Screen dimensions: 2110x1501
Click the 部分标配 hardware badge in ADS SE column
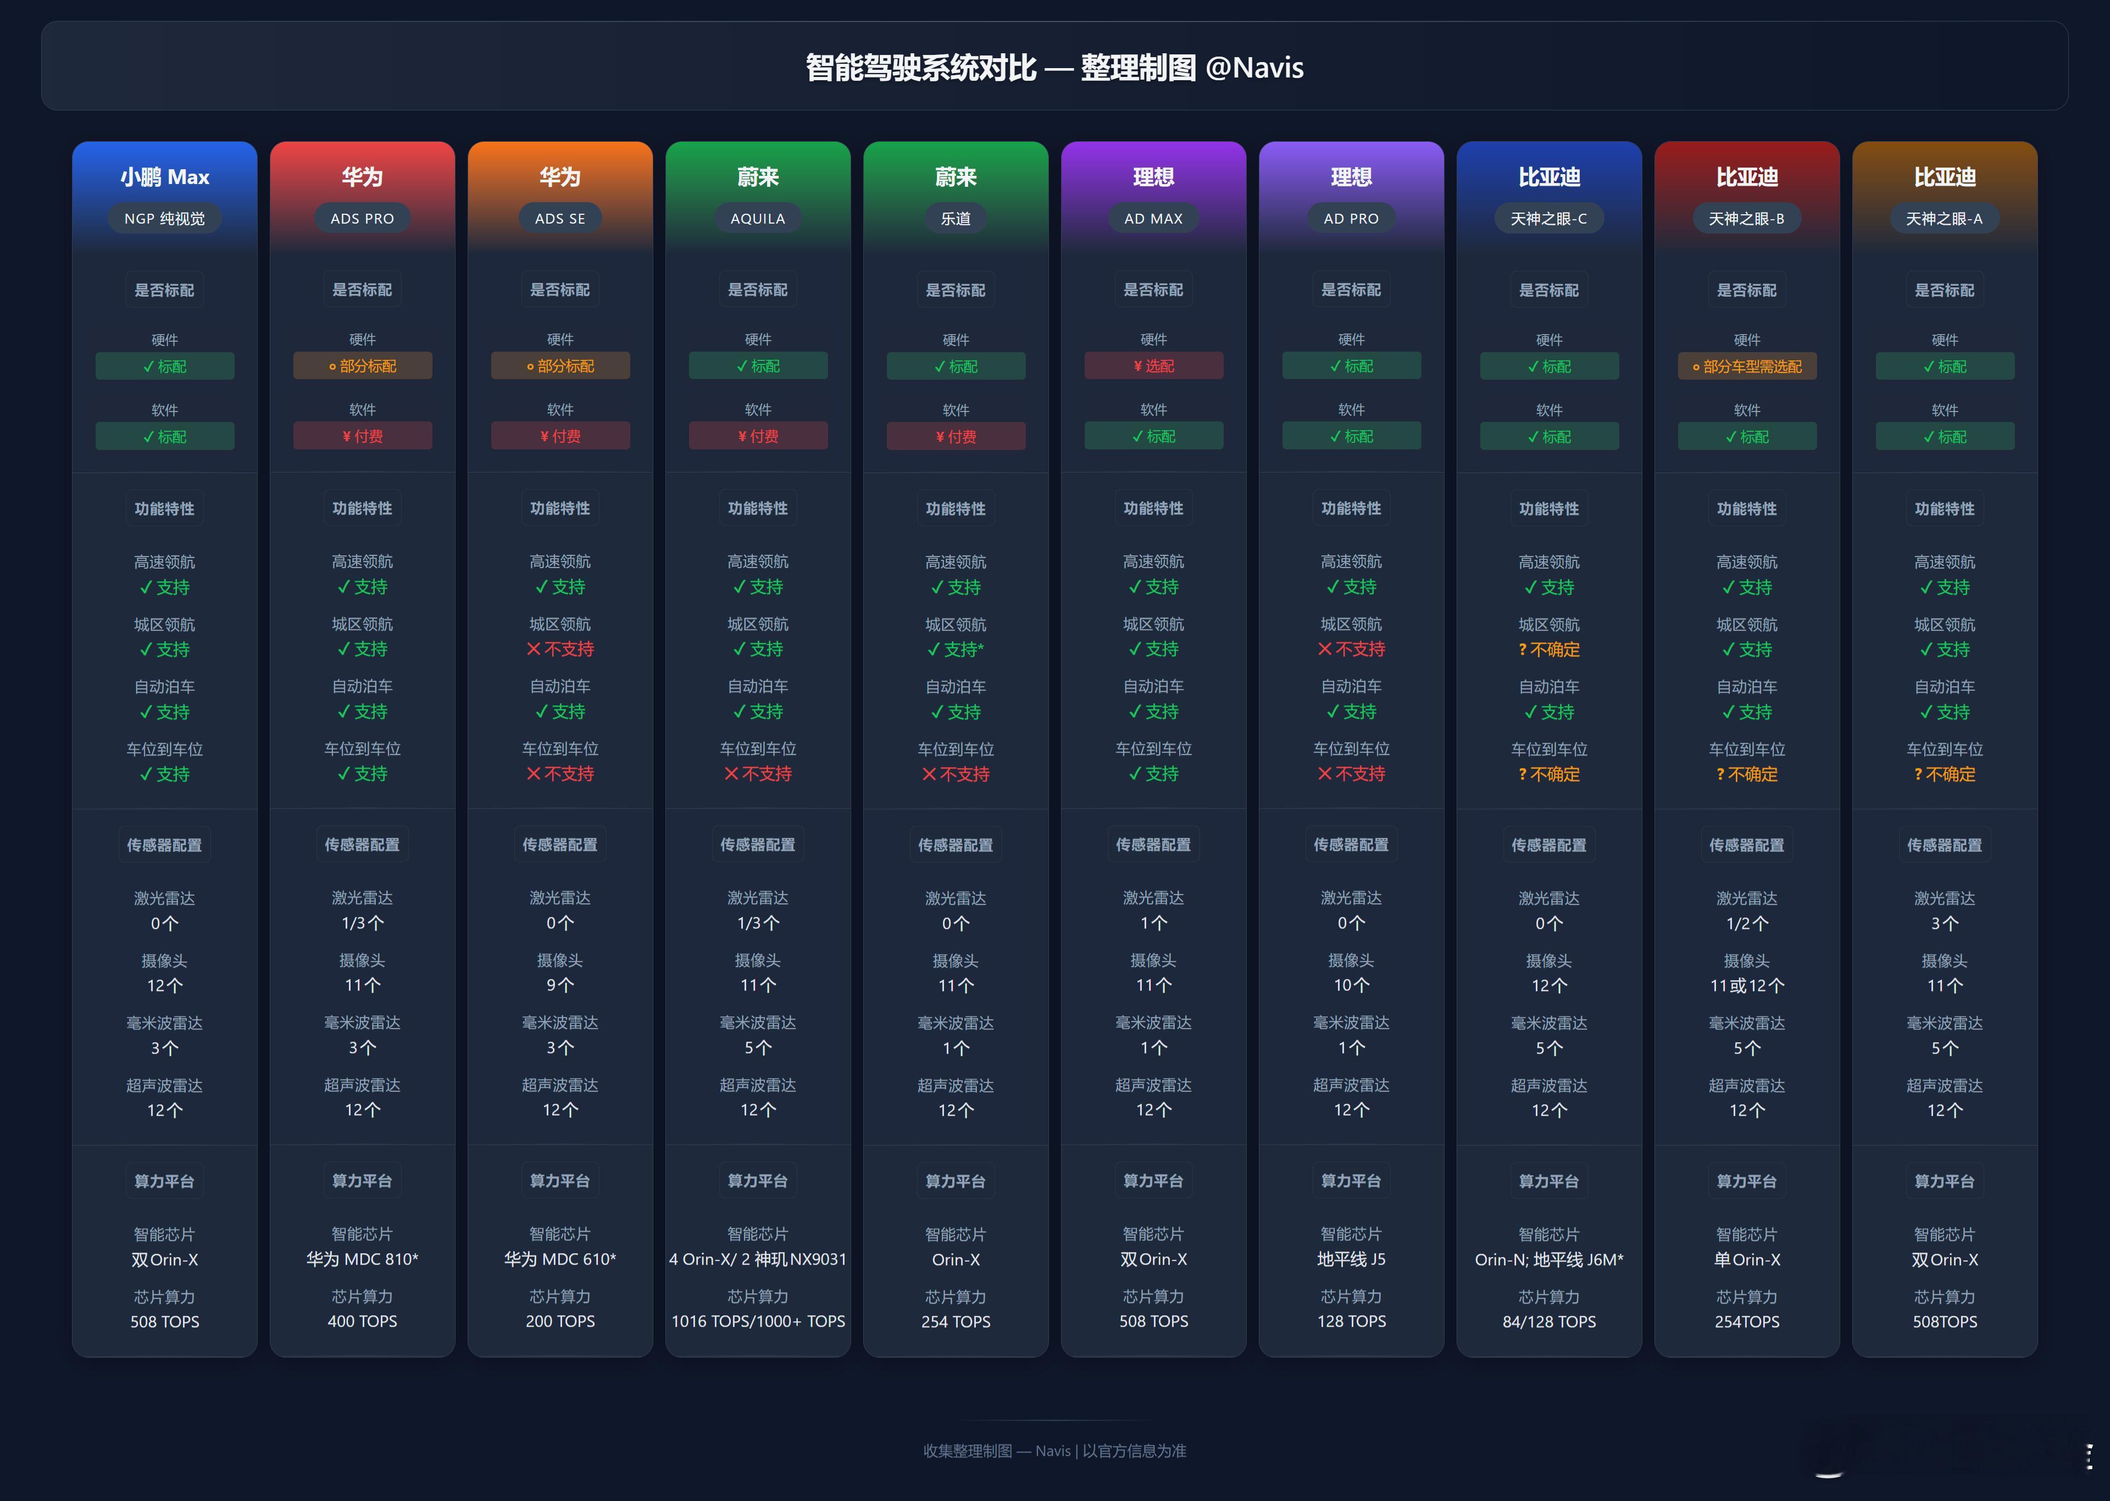tap(560, 366)
